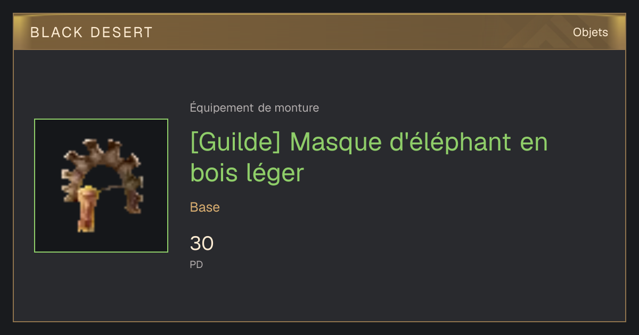Open the Objets section link
The height and width of the screenshot is (335, 639).
click(590, 32)
